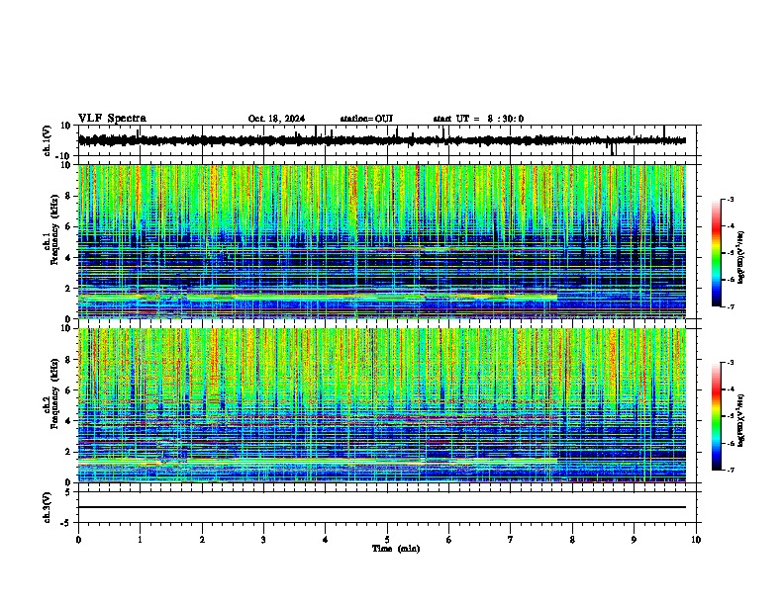The image size is (784, 605).
Task: Click "-3" on ch.2 color bar scale
Action: tap(730, 363)
